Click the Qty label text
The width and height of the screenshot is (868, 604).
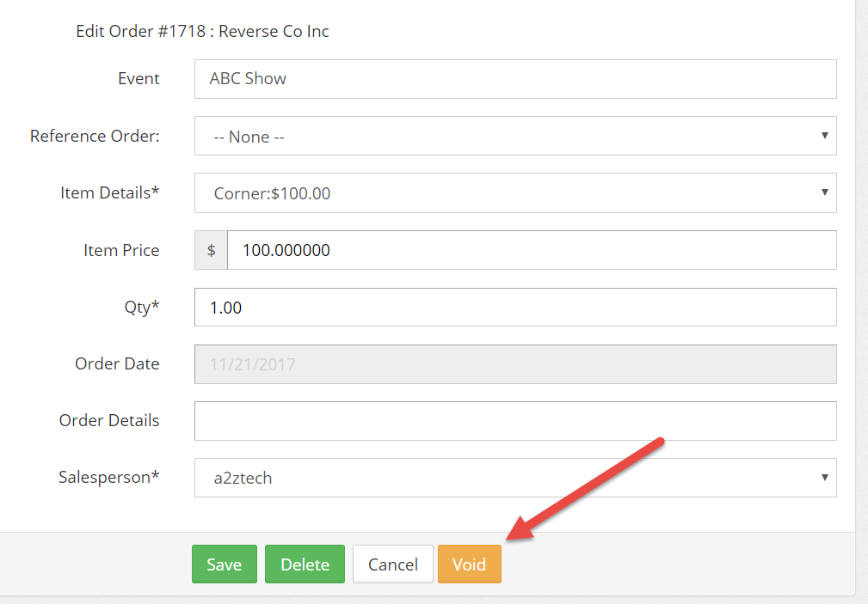(x=142, y=308)
